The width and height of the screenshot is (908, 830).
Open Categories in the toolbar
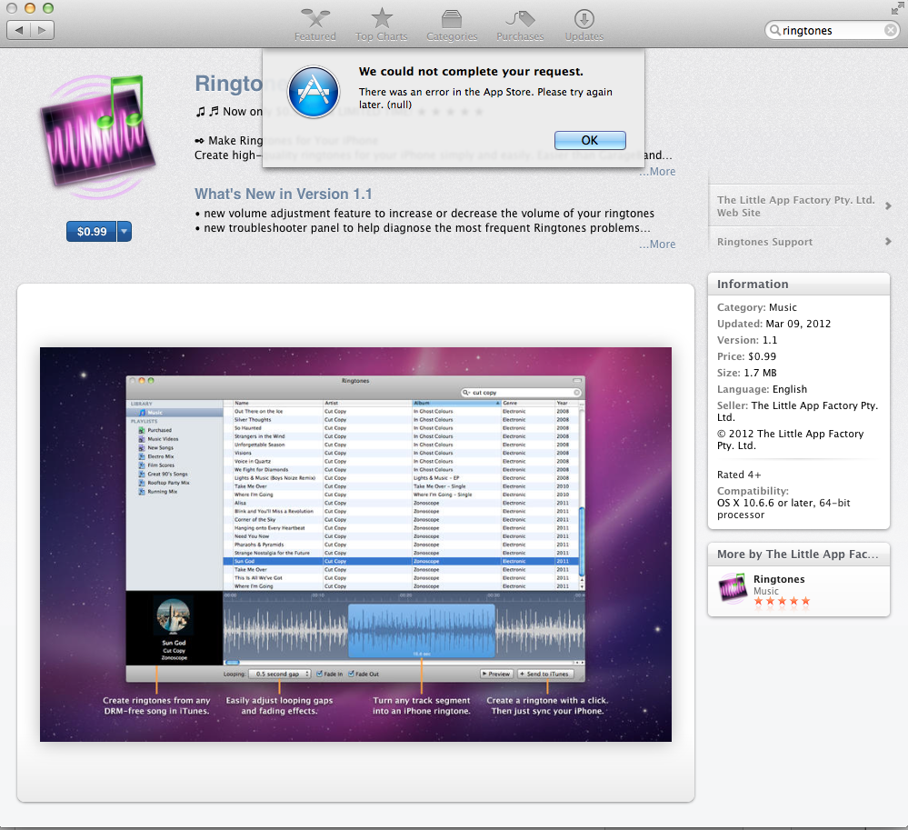[452, 25]
